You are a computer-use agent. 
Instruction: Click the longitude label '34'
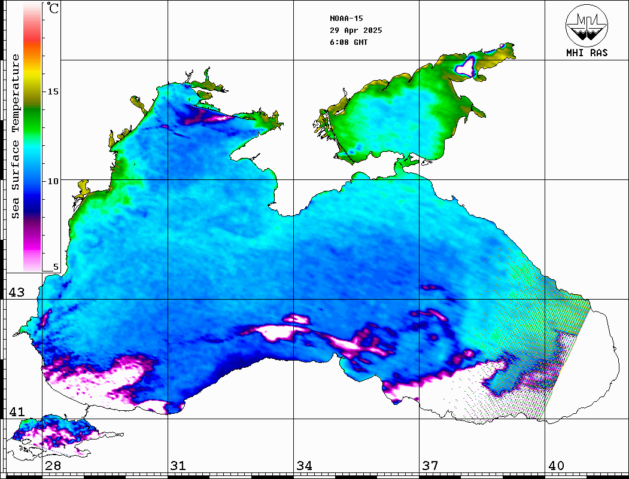point(304,466)
